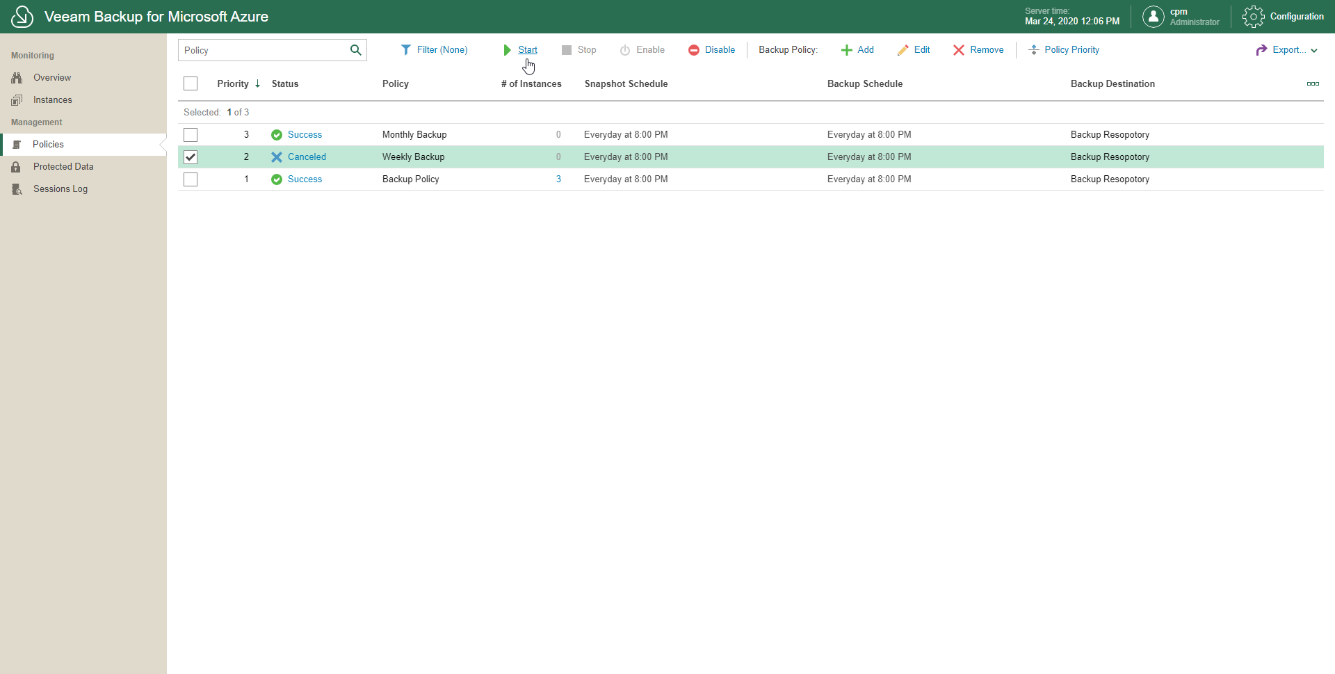Click the cpm Administrator user name
The height and width of the screenshot is (674, 1335).
coord(1194,17)
